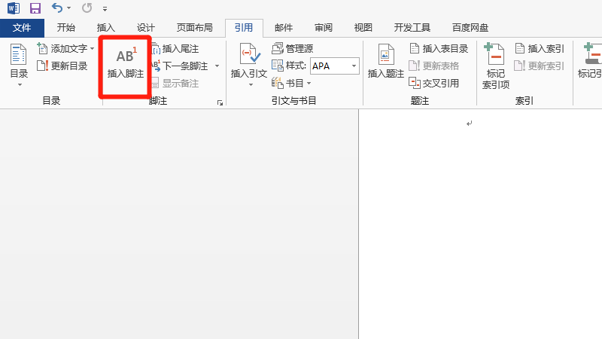The width and height of the screenshot is (602, 339).
Task: Click Manage Sources (管理源)
Action: (x=292, y=48)
